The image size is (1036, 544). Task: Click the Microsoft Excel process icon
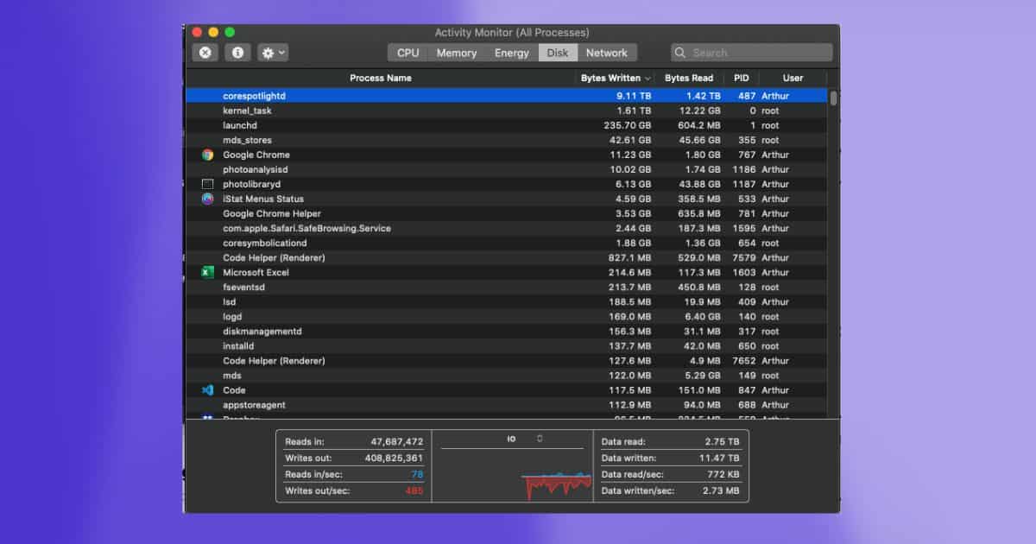pyautogui.click(x=207, y=273)
